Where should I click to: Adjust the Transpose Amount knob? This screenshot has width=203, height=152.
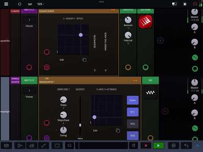pos(128,20)
